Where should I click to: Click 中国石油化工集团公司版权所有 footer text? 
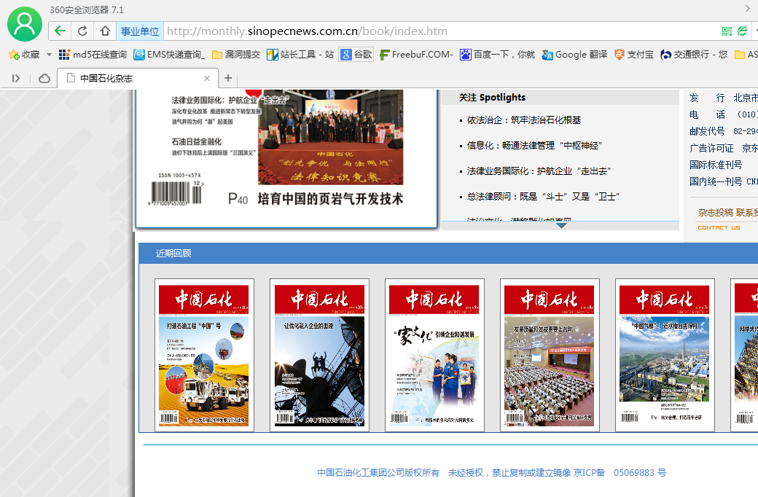[x=378, y=473]
